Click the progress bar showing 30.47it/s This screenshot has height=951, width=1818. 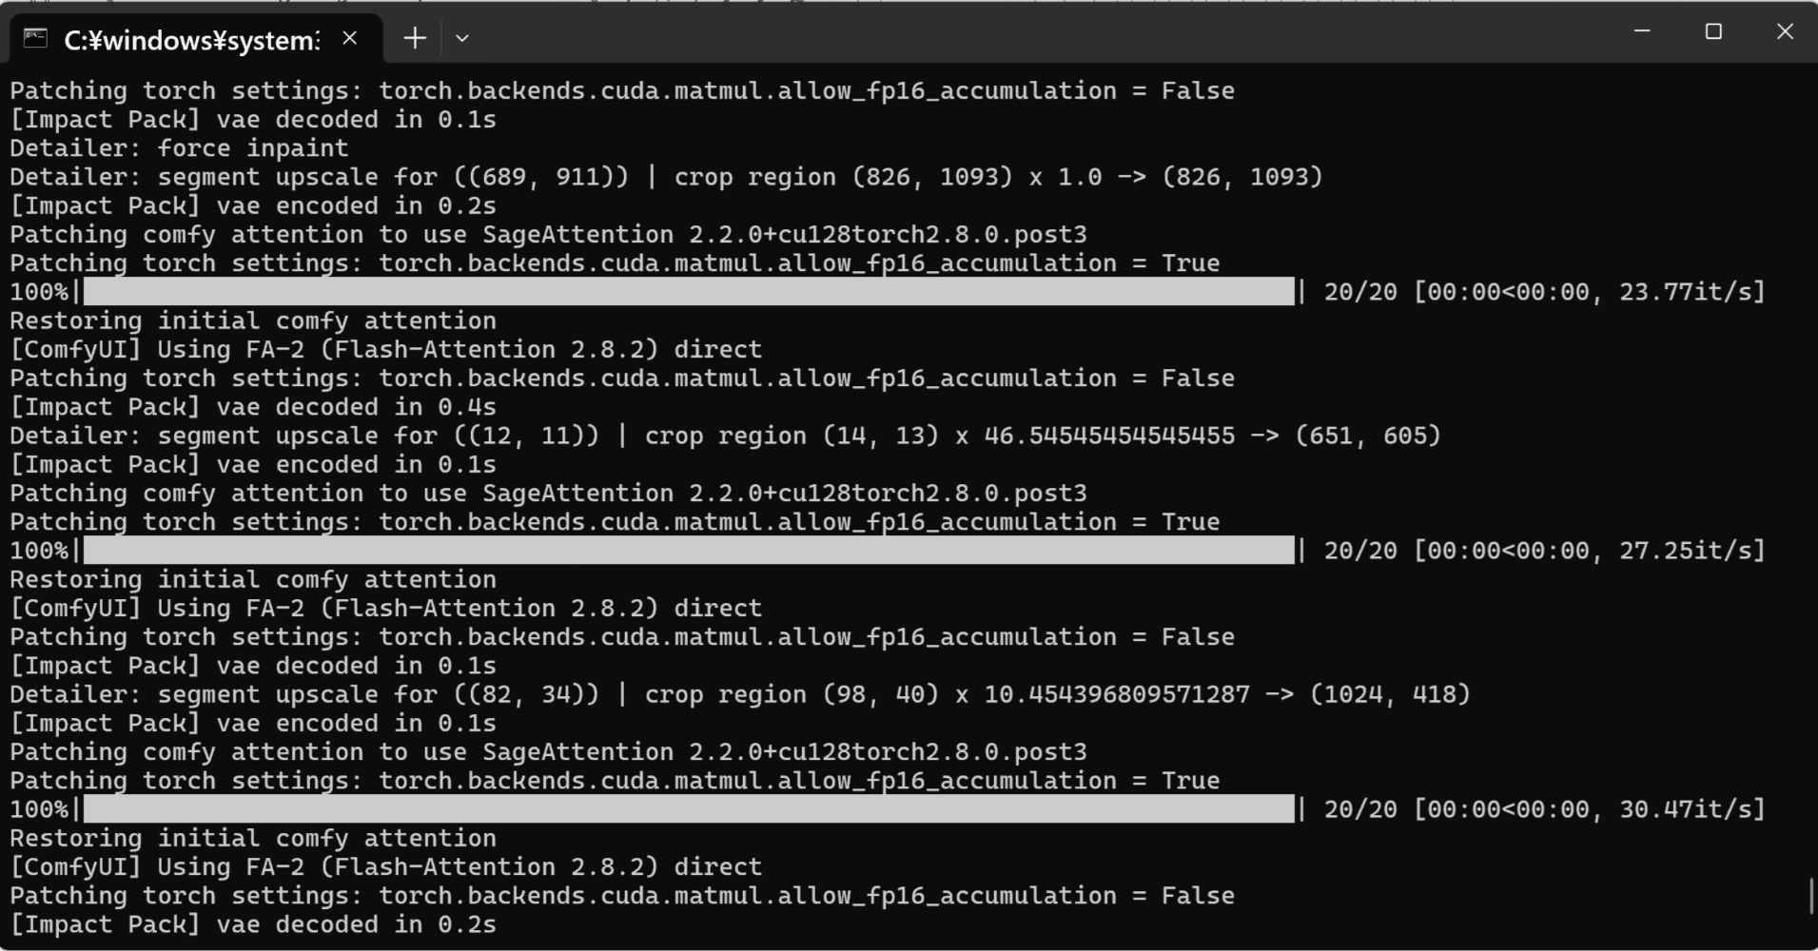point(689,809)
